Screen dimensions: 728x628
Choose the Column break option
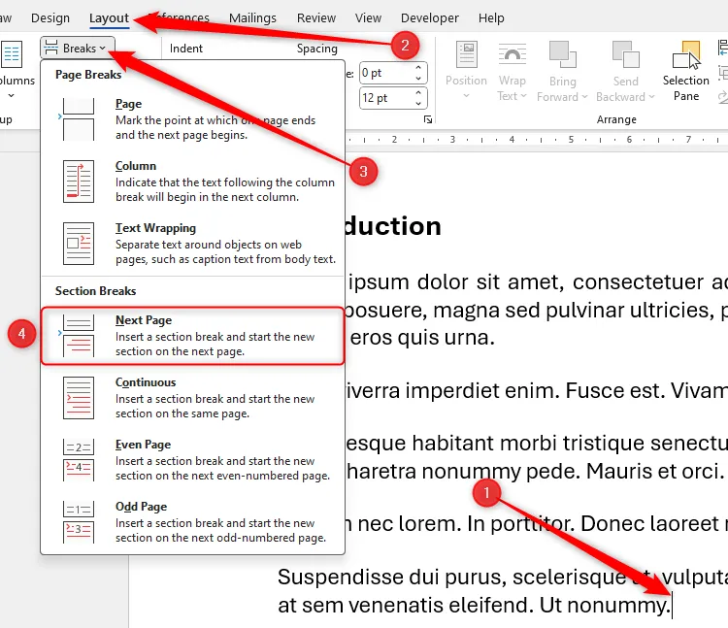[192, 181]
